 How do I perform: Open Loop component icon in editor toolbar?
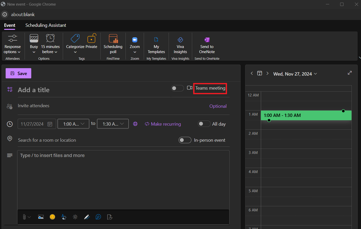click(x=98, y=217)
